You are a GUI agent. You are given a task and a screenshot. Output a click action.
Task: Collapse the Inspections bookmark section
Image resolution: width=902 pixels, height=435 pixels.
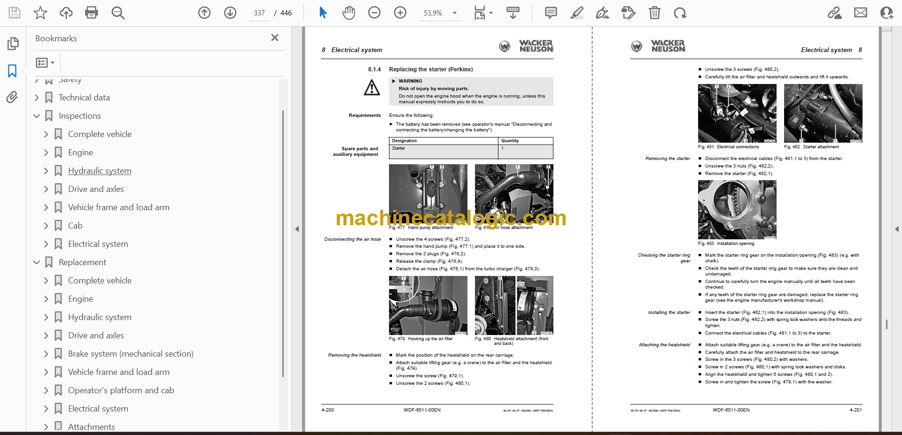coord(37,116)
